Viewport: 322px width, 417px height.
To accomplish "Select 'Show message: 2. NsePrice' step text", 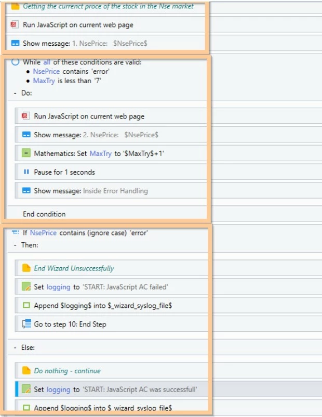I will point(96,135).
